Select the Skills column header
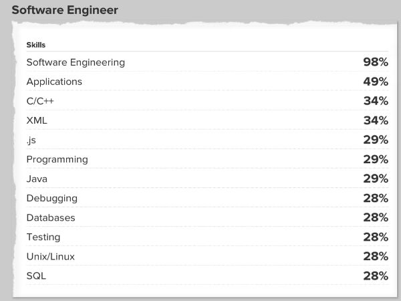Image resolution: width=401 pixels, height=301 pixels. pyautogui.click(x=36, y=45)
